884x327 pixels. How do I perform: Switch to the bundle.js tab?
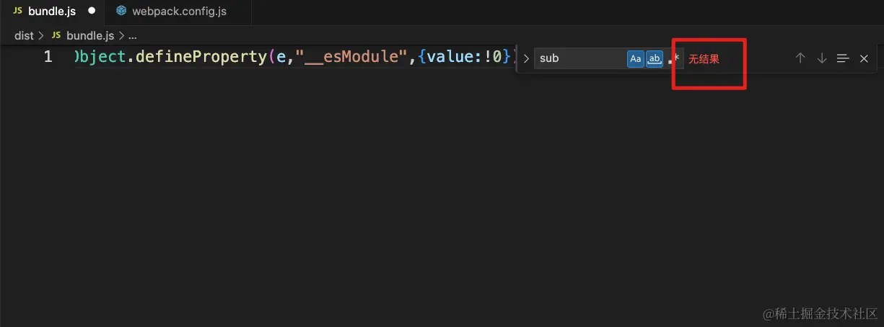click(52, 12)
